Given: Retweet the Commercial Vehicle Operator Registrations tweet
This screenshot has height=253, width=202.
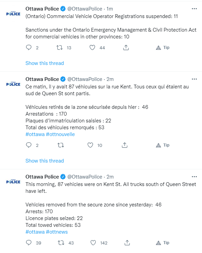Looking at the screenshot, I should (60, 48).
